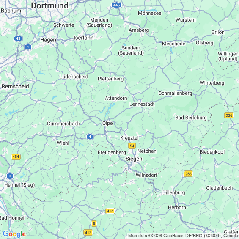Image resolution: width=239 pixels, height=239 pixels.
Task: Click the A445 highway shield near Möhnesee
Action: click(x=116, y=5)
